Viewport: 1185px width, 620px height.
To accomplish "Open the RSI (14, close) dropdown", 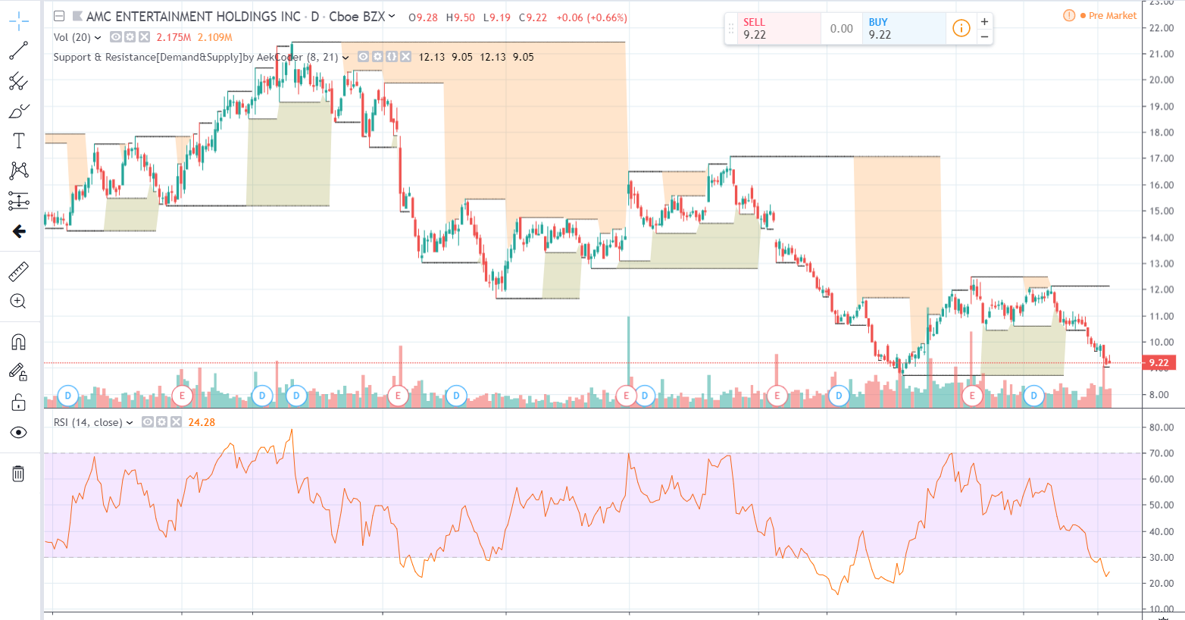I will [x=130, y=422].
